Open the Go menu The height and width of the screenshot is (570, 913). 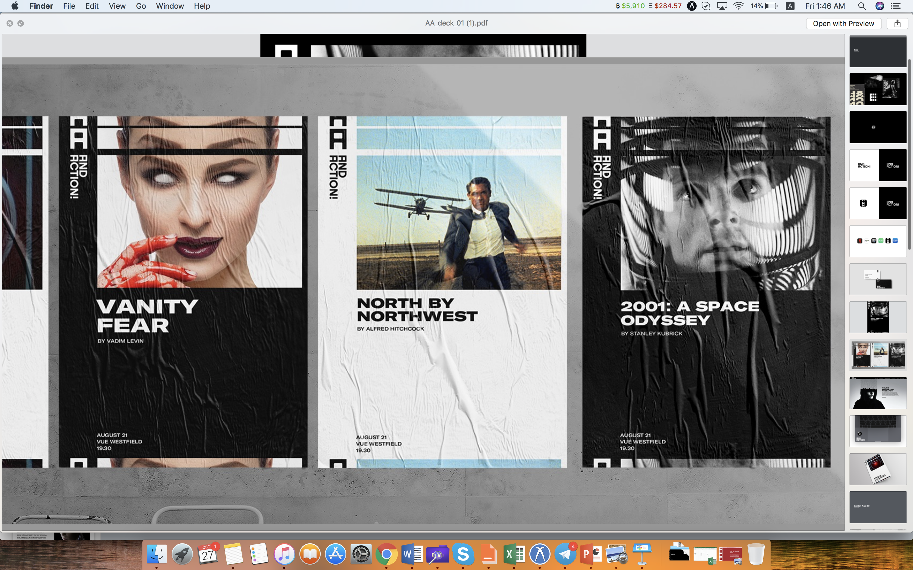(x=141, y=6)
